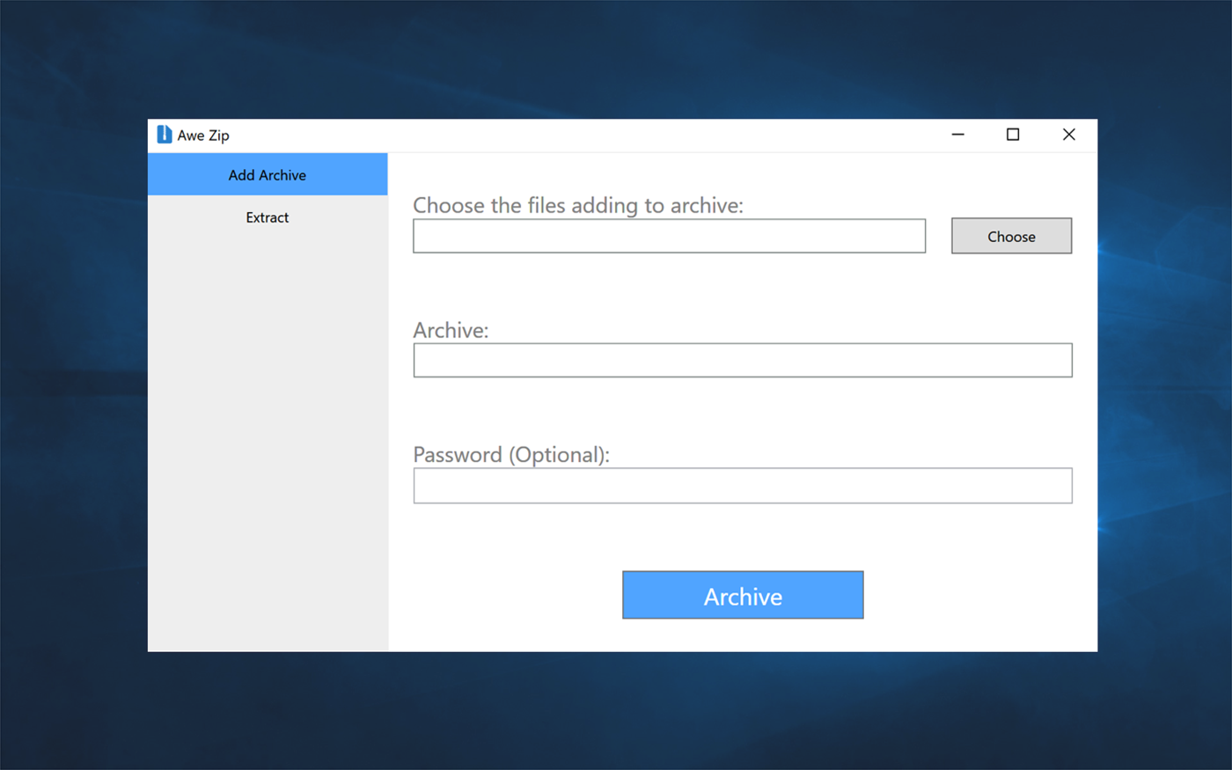Minimize the Awe Zip window
The image size is (1232, 770).
[957, 135]
